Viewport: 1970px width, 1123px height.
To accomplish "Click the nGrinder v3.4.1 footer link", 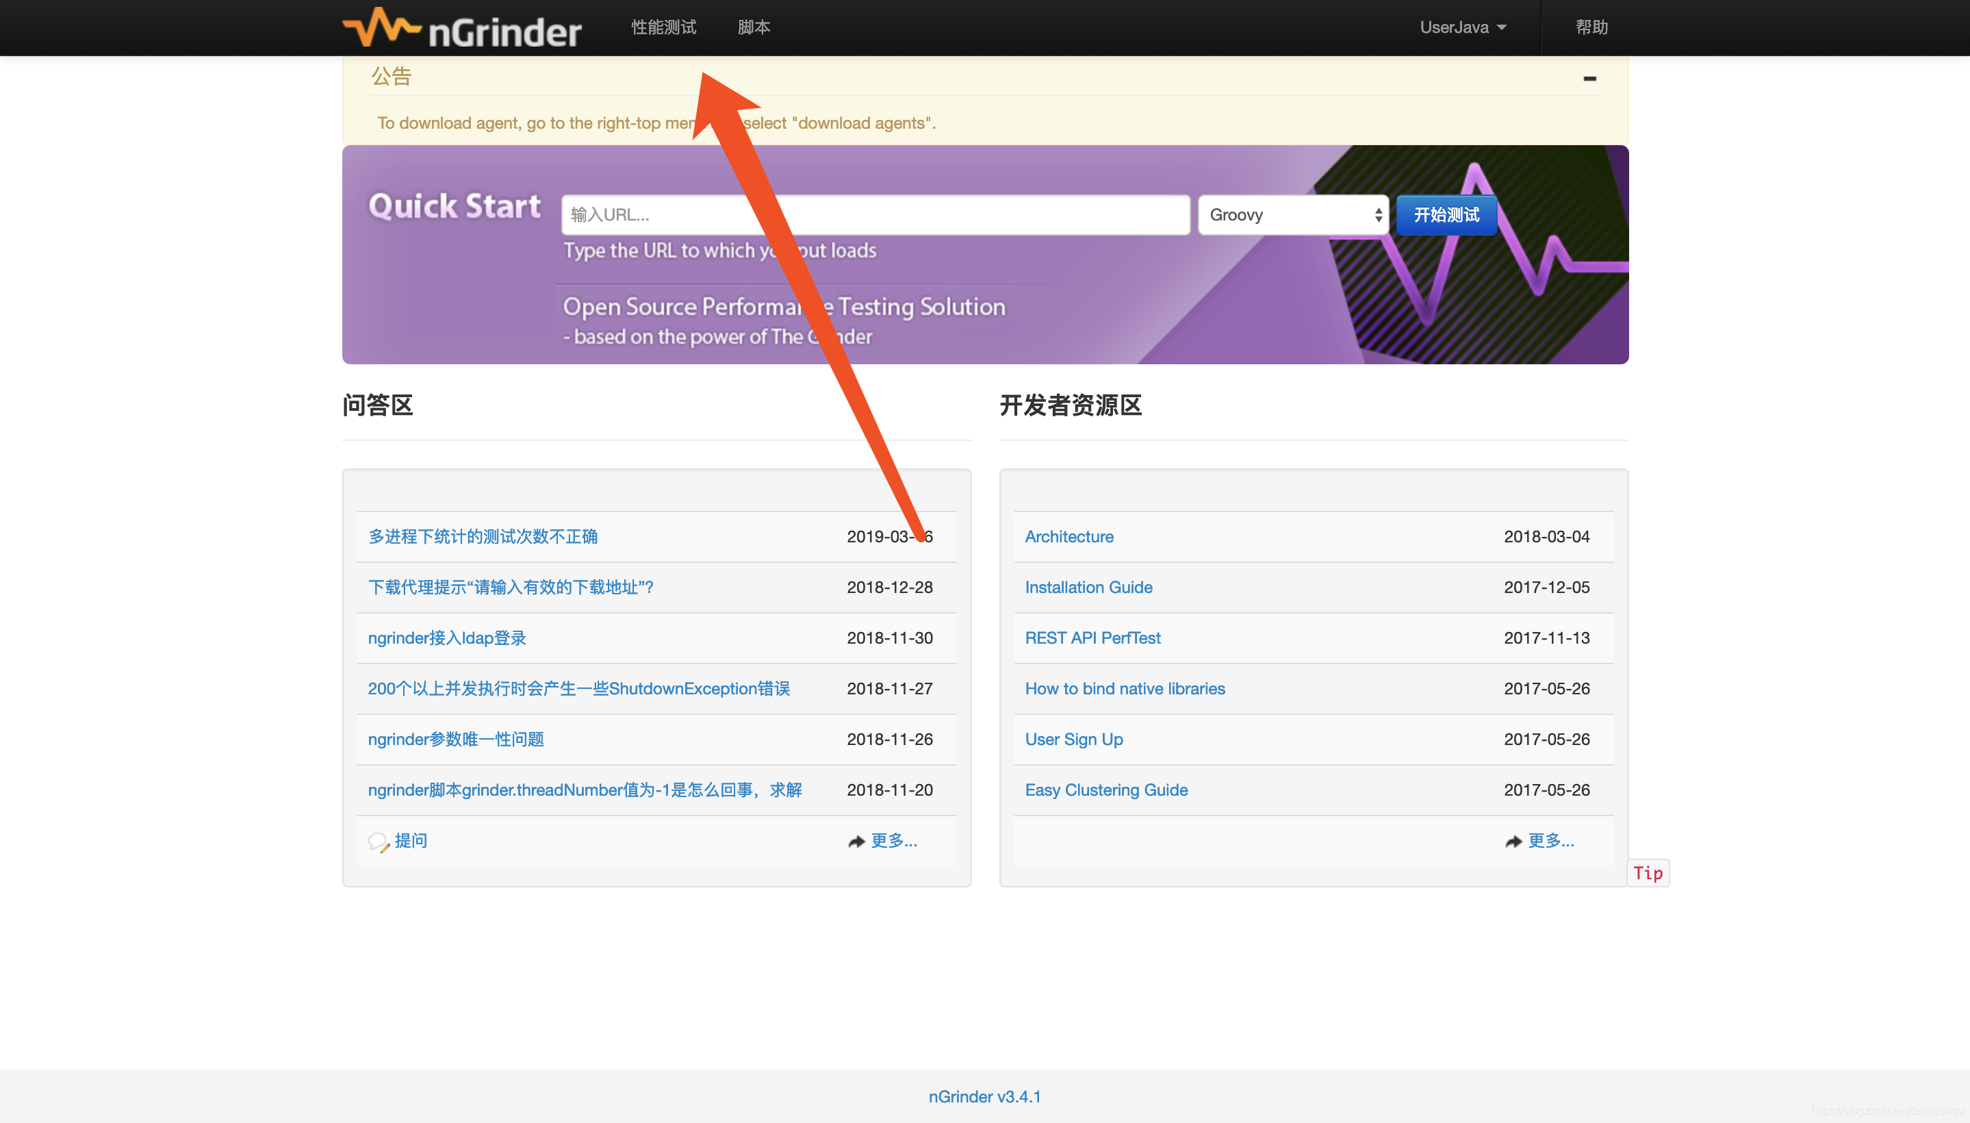I will point(984,1097).
